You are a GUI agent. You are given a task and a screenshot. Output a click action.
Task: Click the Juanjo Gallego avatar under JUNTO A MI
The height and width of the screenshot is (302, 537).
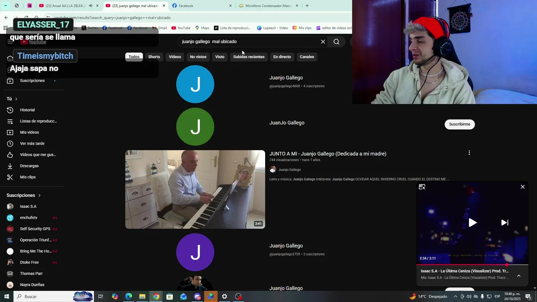click(273, 169)
